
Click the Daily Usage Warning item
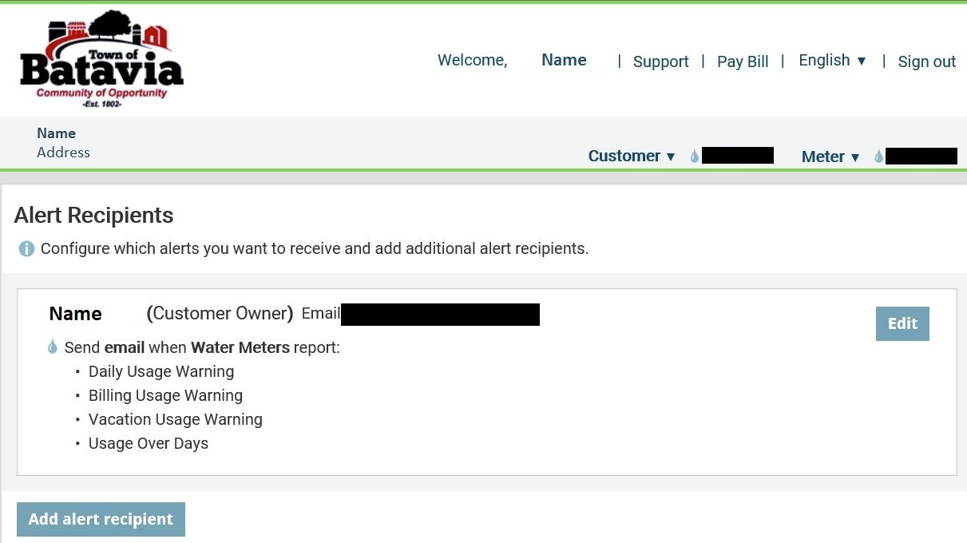click(x=161, y=371)
